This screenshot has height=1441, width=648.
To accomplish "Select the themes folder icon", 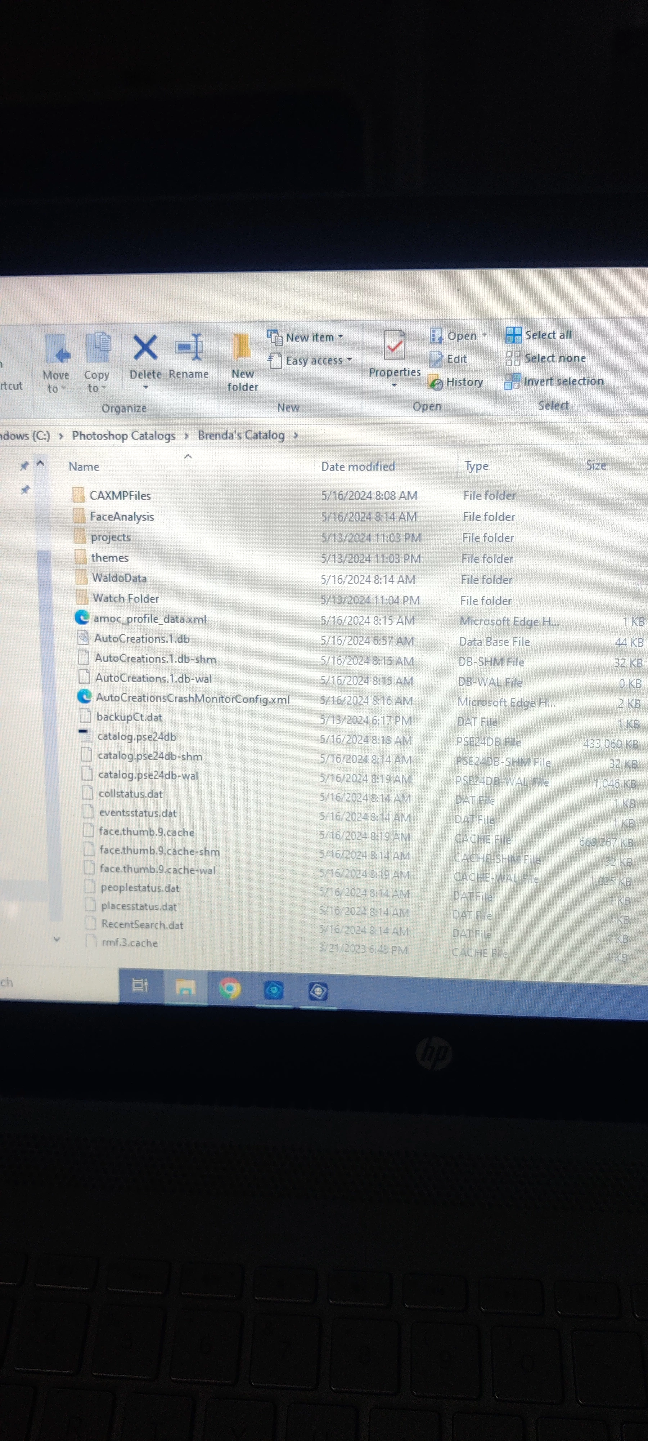I will (81, 557).
